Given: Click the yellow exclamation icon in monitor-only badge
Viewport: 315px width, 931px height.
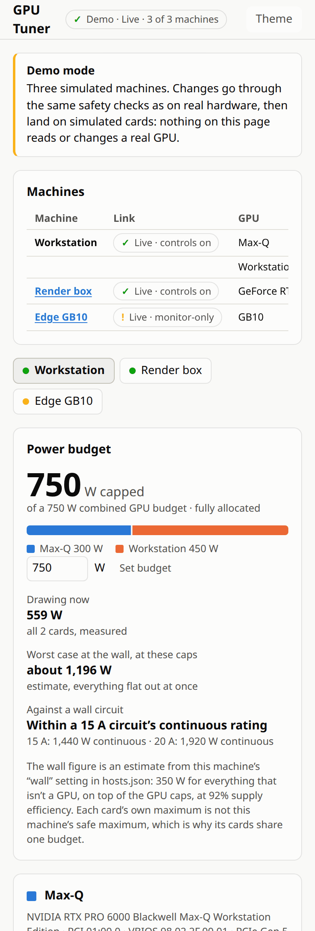Looking at the screenshot, I should pyautogui.click(x=123, y=317).
